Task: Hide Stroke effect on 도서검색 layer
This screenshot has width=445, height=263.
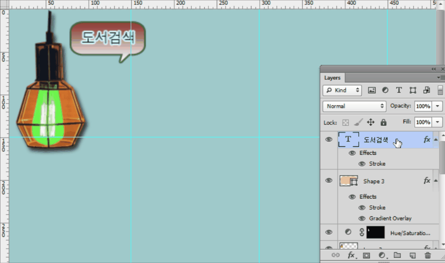Action: pos(362,164)
